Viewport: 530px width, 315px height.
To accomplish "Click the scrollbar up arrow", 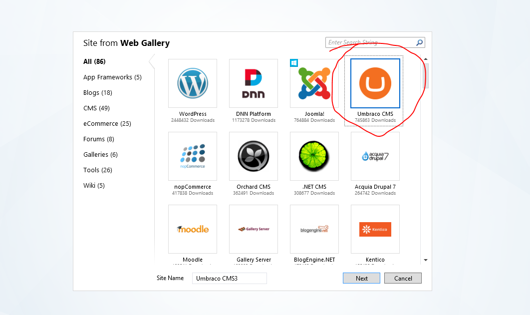I will coord(426,59).
